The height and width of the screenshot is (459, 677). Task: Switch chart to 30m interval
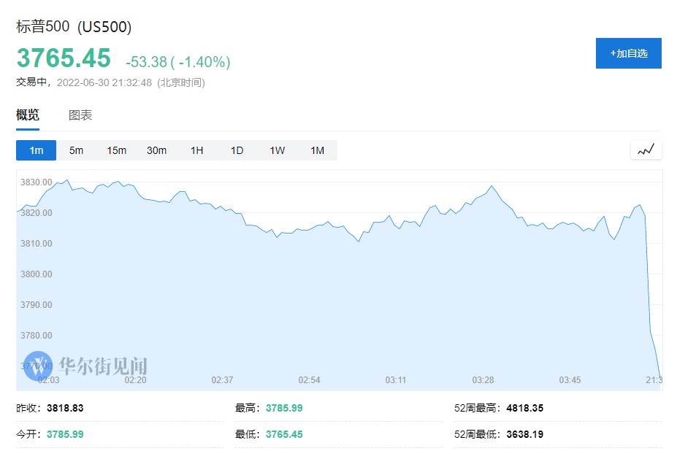tap(157, 150)
